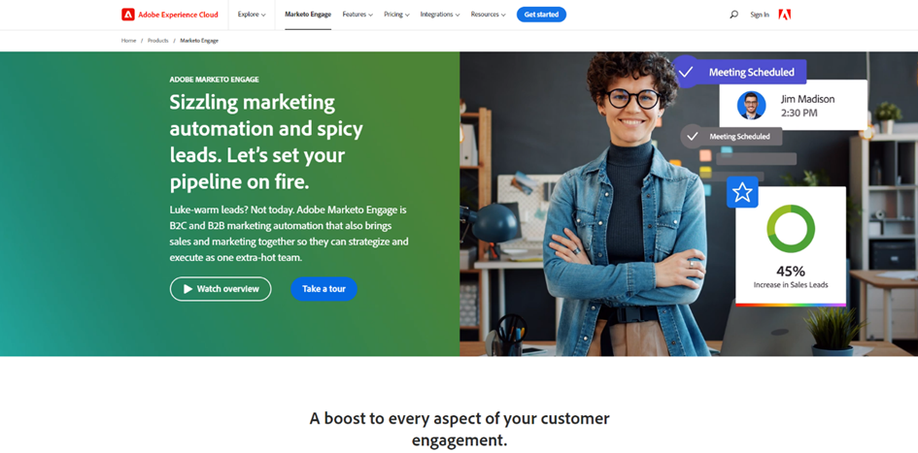This screenshot has height=453, width=918.
Task: Select the Marketo Engage nav tab
Action: tap(308, 15)
